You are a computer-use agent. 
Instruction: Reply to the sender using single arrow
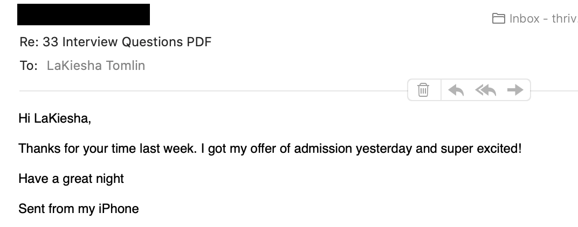pyautogui.click(x=456, y=90)
